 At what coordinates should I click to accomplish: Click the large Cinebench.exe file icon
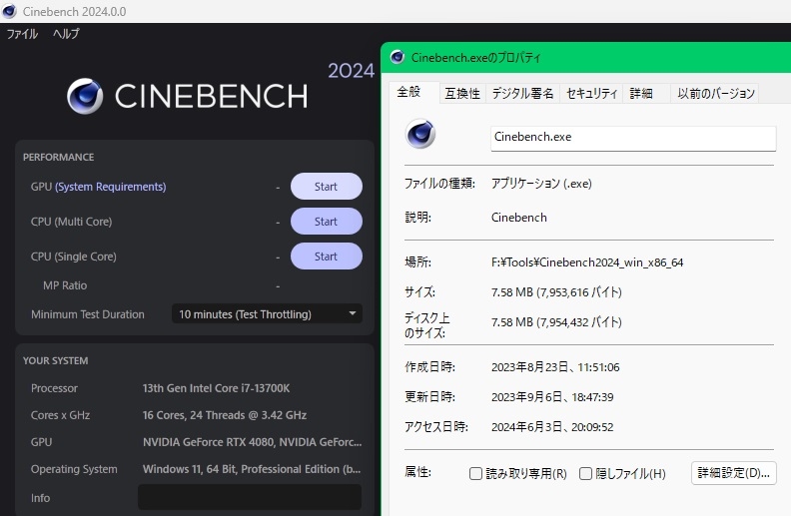pos(420,134)
